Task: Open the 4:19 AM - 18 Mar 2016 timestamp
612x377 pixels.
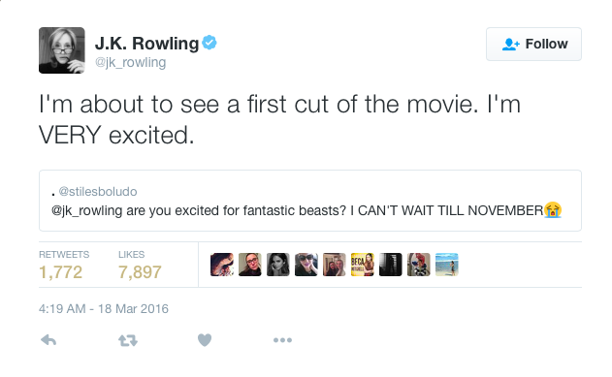Action: tap(104, 309)
